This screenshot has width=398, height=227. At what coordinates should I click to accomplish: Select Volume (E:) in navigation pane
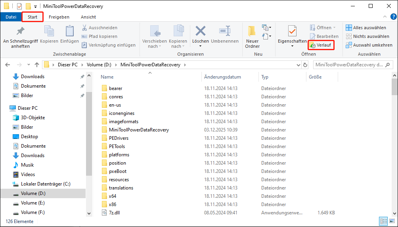pos(33,203)
